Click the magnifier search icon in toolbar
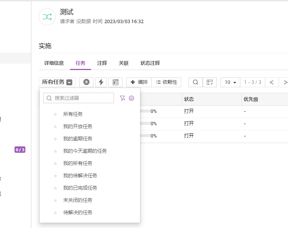This screenshot has width=288, height=228. coord(196,82)
